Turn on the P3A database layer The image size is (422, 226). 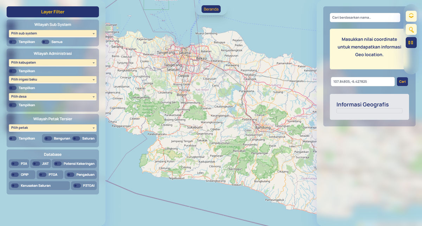[15, 164]
